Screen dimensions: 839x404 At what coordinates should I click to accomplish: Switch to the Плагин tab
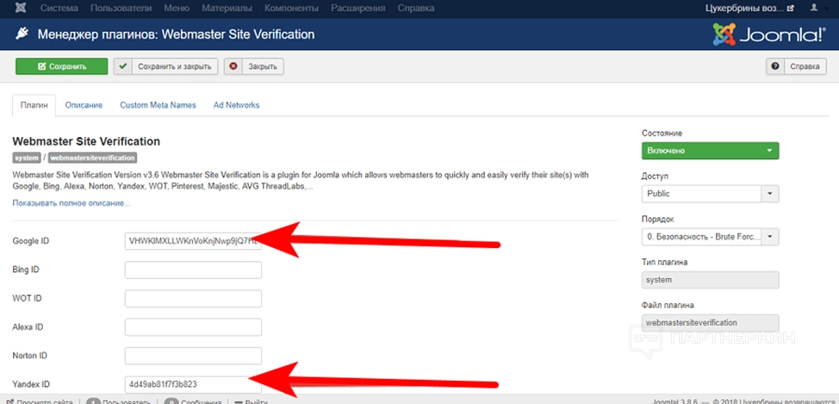34,105
